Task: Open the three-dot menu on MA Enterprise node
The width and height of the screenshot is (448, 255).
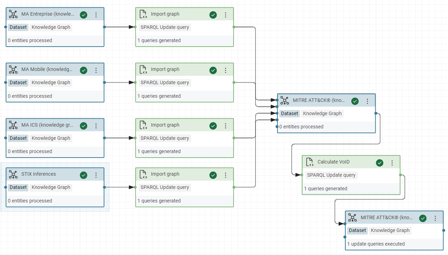Action: coord(96,15)
